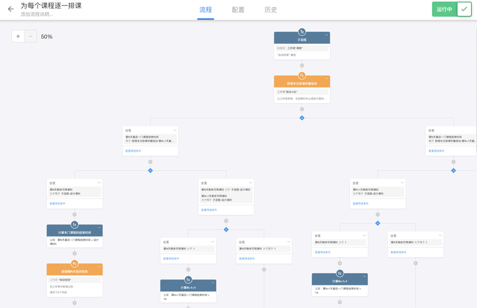Screen dimensions: 477x308
Task: Open more options on 计算本门课程的结束时间 node
Action: [x=99, y=228]
